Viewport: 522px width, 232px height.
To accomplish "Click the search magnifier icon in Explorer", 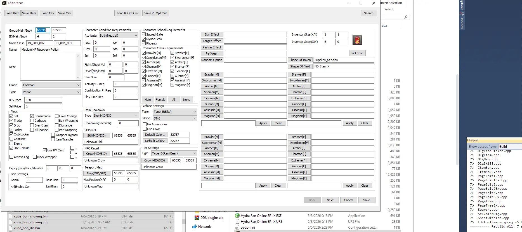I will pos(406,17).
